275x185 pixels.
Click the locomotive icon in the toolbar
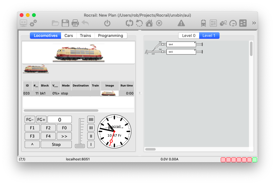tap(203, 23)
